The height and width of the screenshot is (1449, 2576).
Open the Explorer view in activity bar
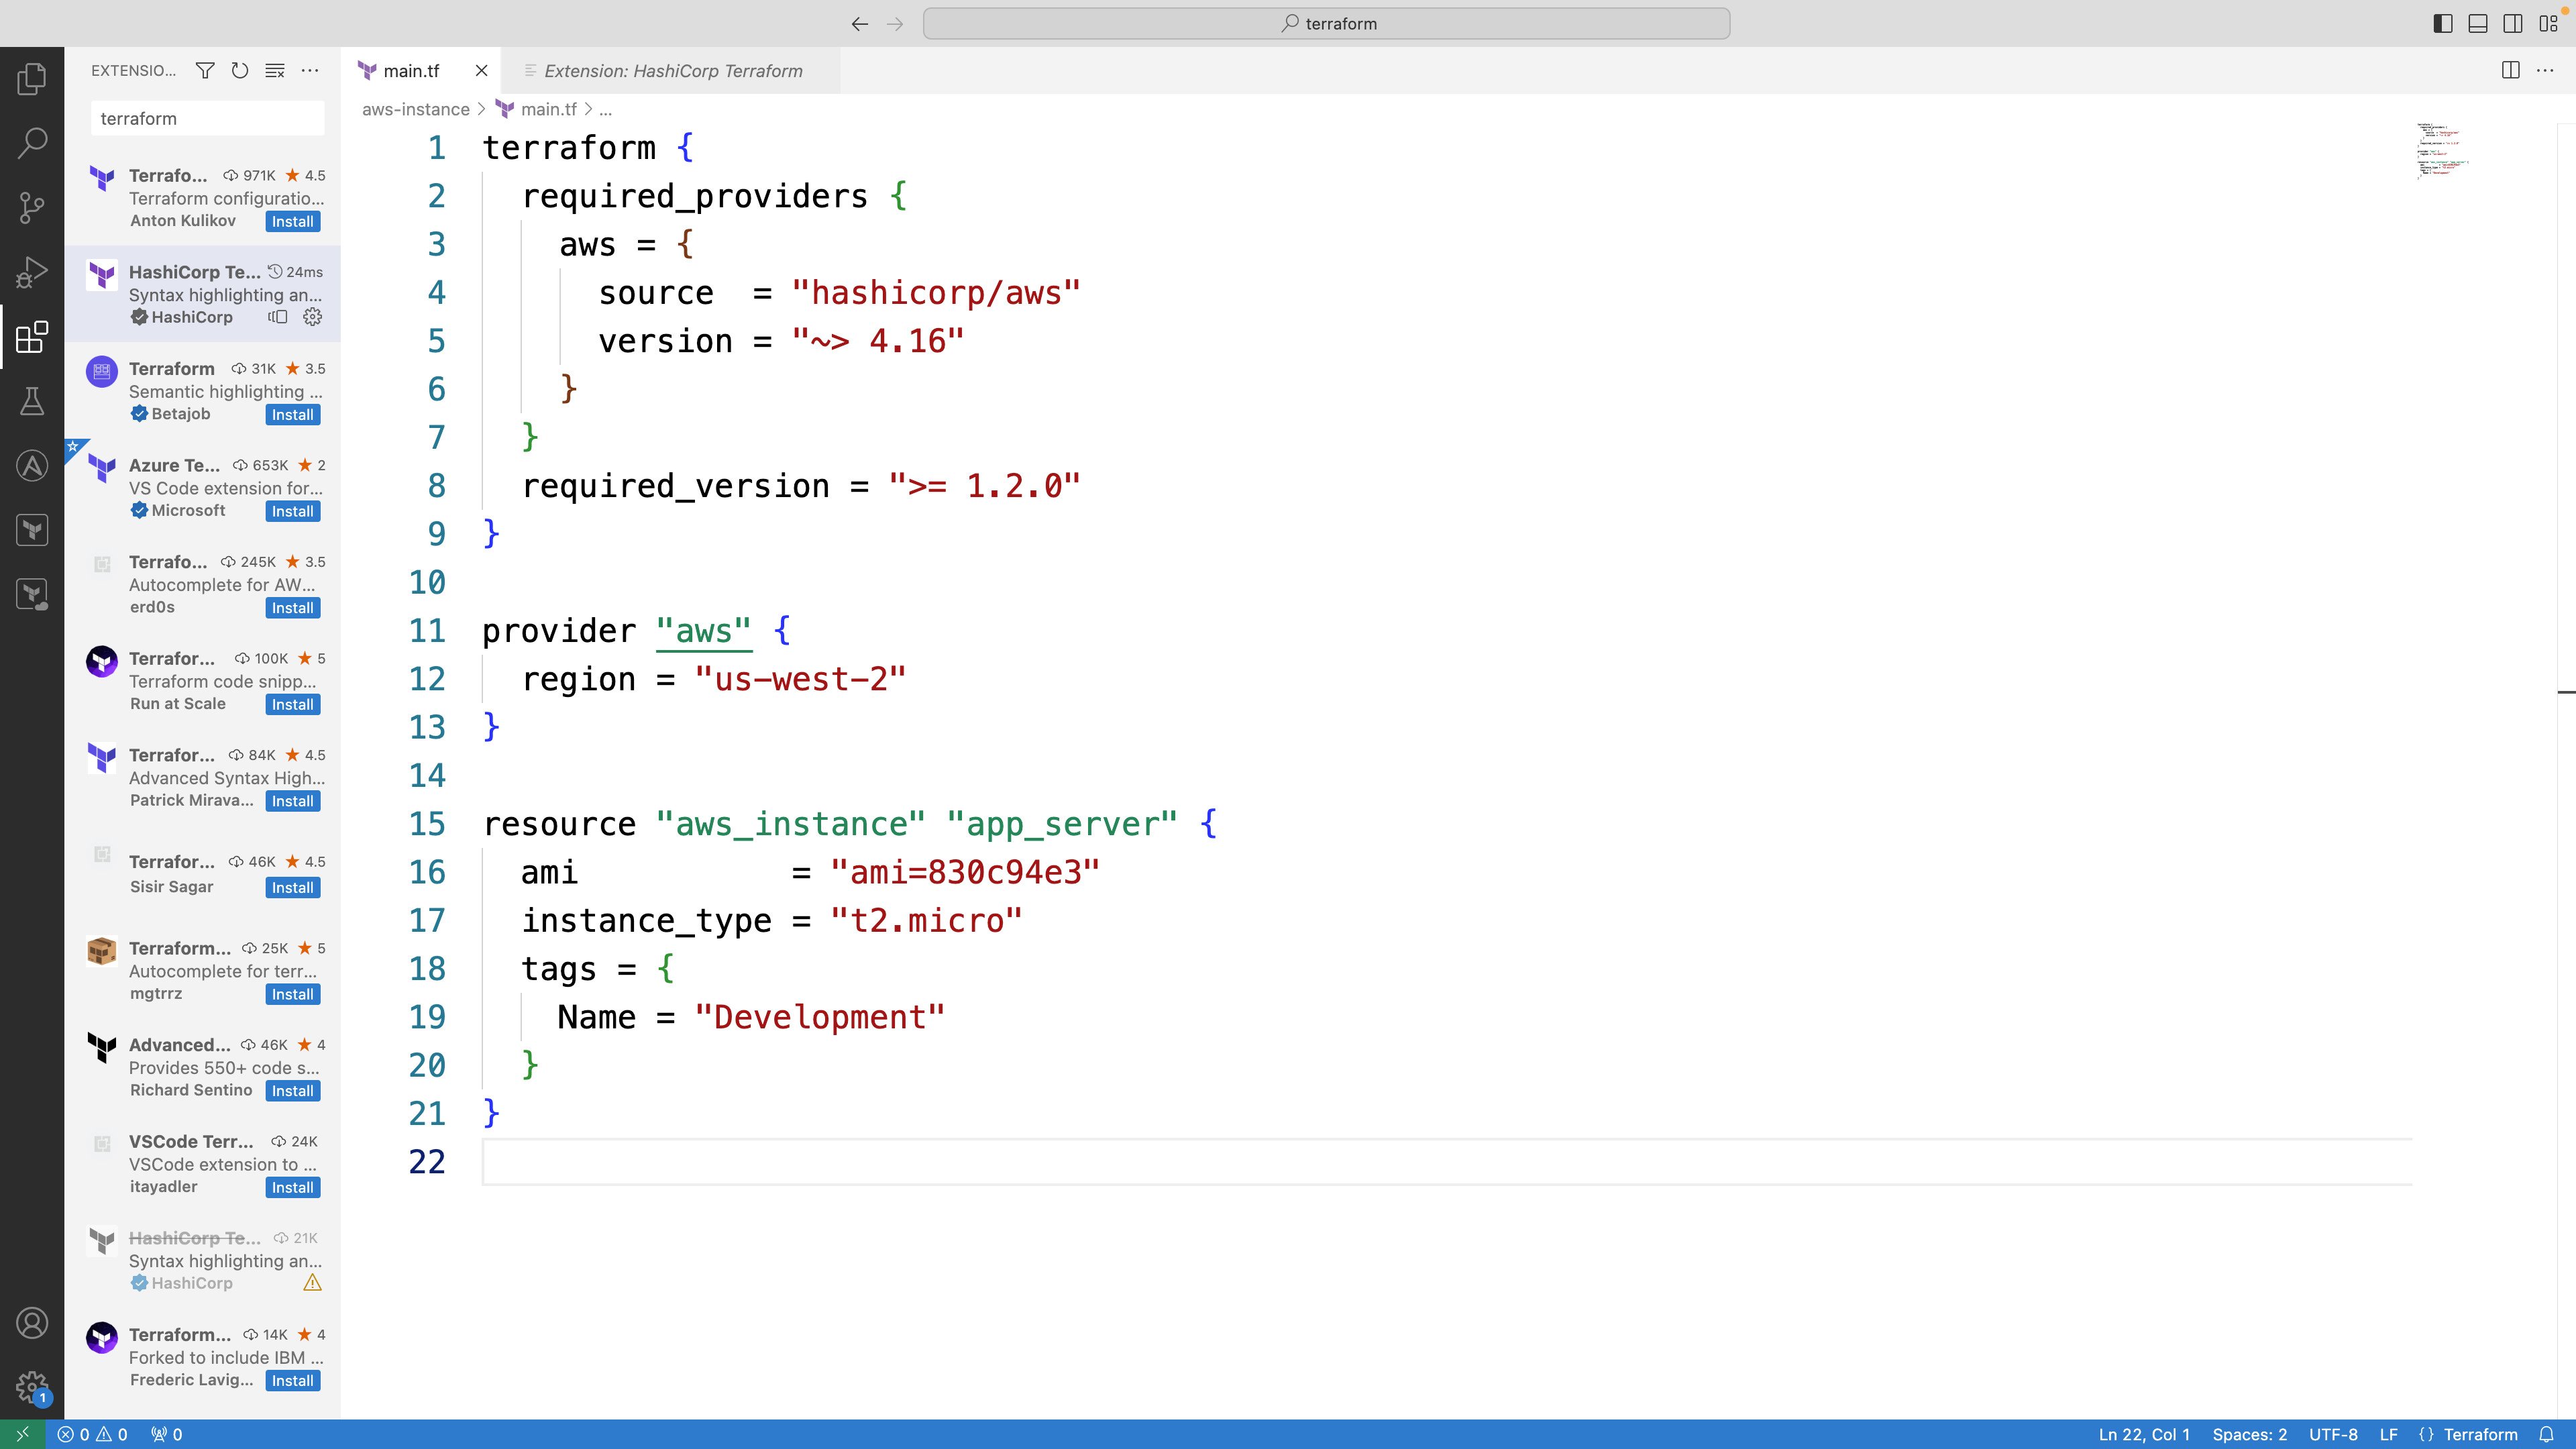pyautogui.click(x=32, y=78)
